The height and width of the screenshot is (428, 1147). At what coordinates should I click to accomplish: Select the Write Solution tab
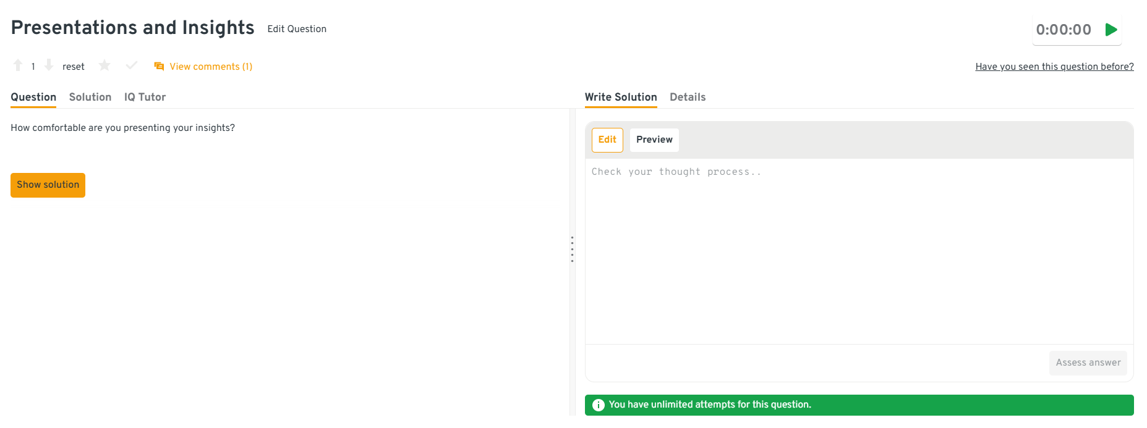[x=621, y=97]
